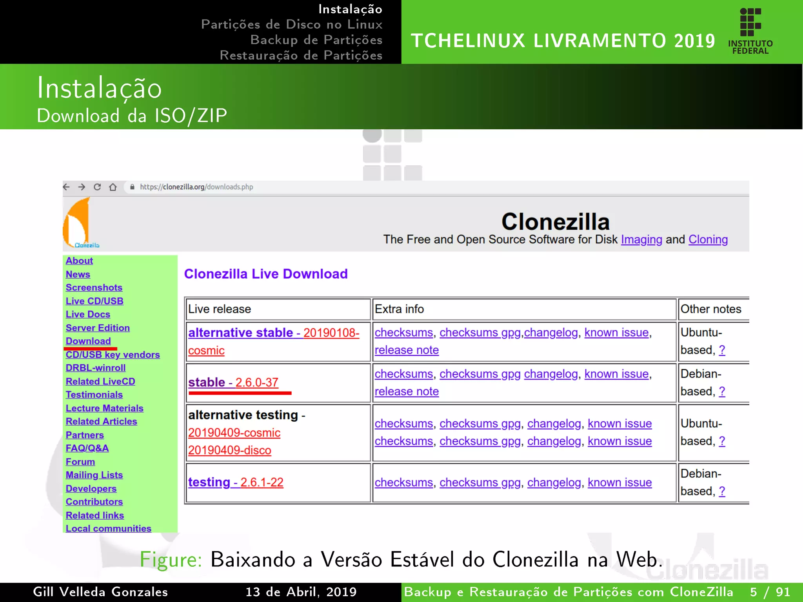Open known issue for testing 2.6.1-22 row
This screenshot has width=803, height=602.
[620, 482]
